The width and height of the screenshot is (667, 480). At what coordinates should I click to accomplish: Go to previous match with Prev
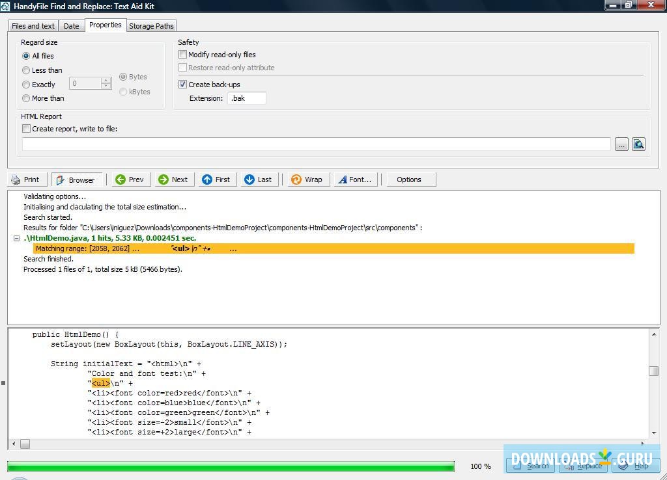(130, 180)
